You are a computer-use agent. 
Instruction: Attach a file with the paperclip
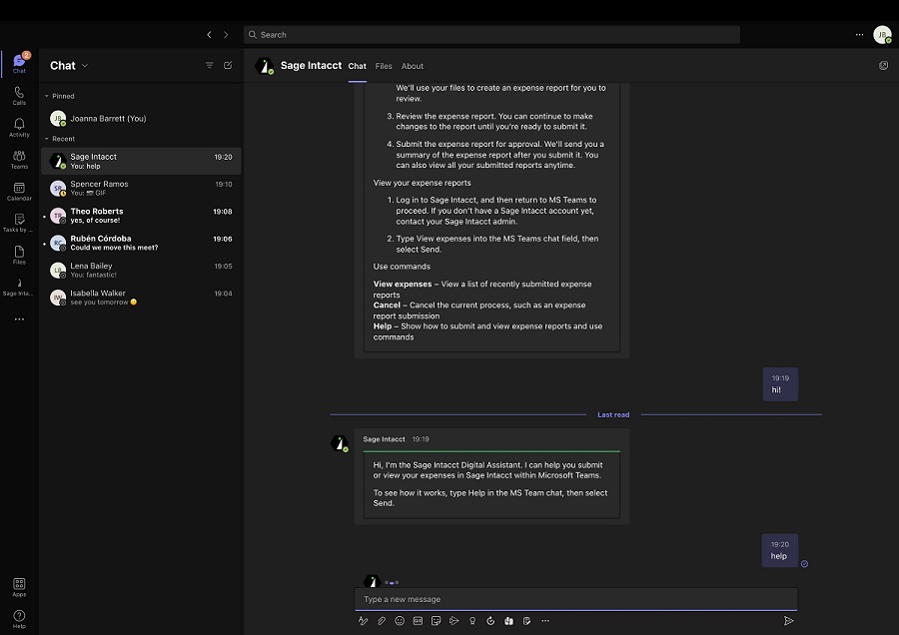point(382,621)
